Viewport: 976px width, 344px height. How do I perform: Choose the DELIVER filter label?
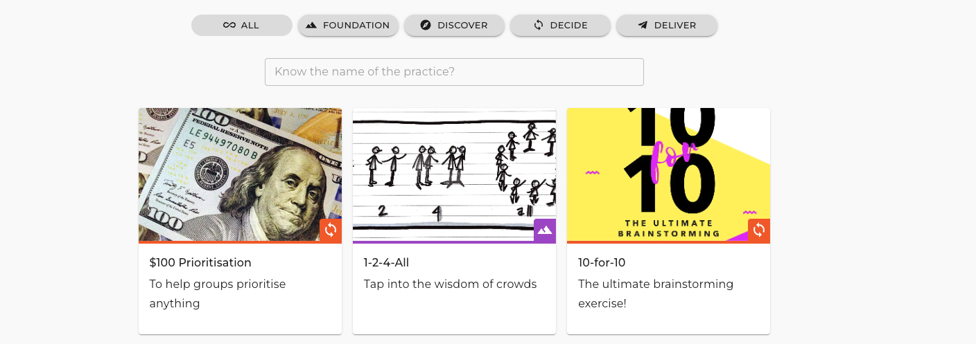674,26
